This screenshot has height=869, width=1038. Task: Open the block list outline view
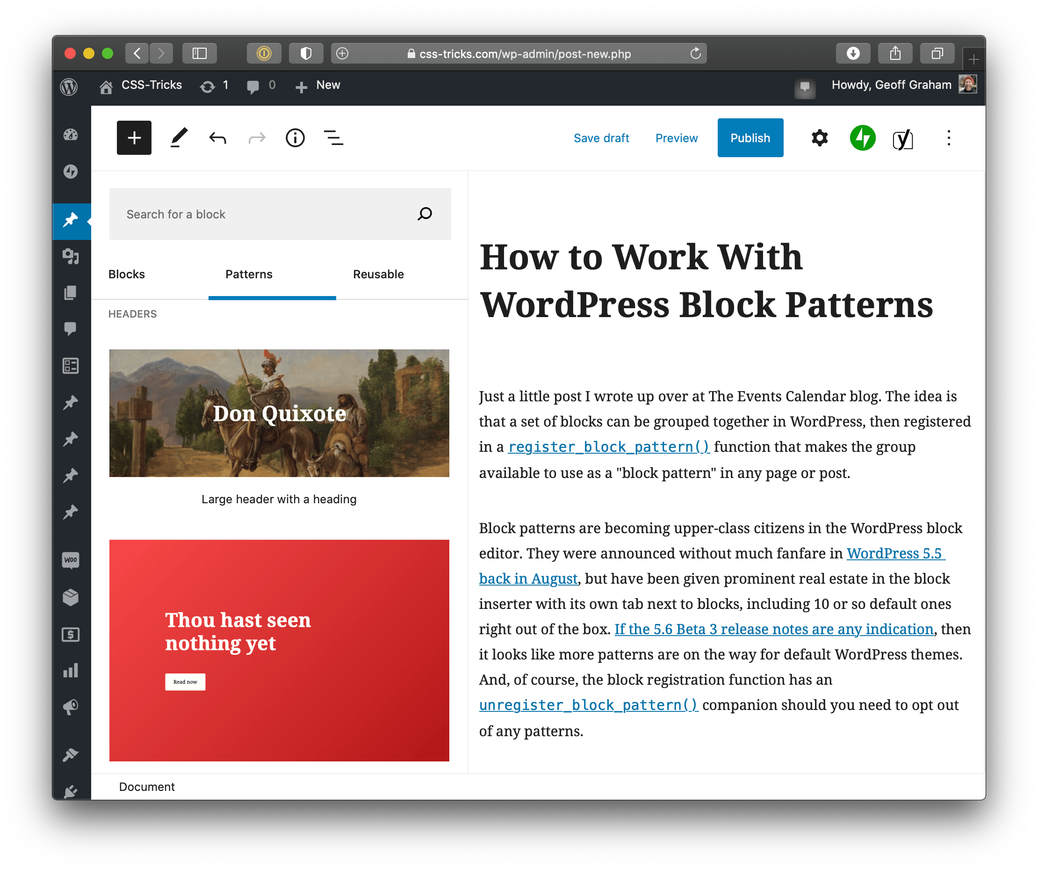(x=334, y=138)
